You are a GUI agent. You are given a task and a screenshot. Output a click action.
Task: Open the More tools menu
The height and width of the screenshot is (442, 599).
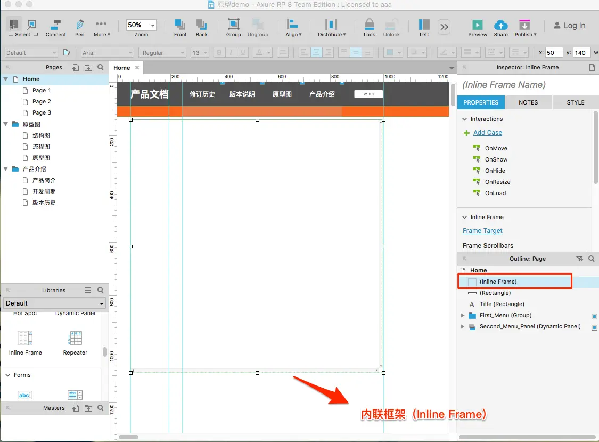(x=102, y=28)
